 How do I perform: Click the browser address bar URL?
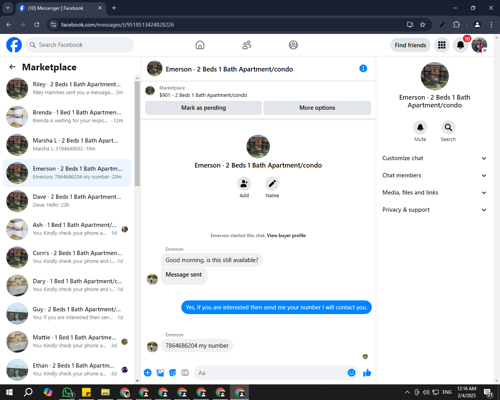coord(118,25)
